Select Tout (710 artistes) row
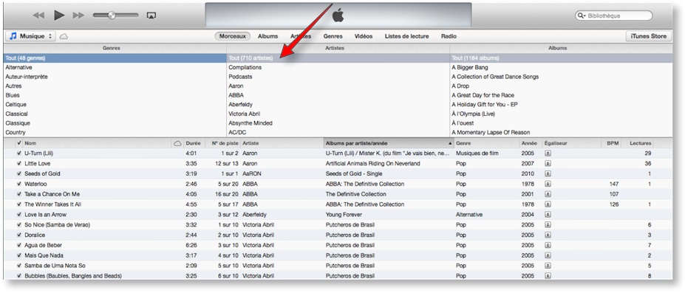 (x=338, y=58)
